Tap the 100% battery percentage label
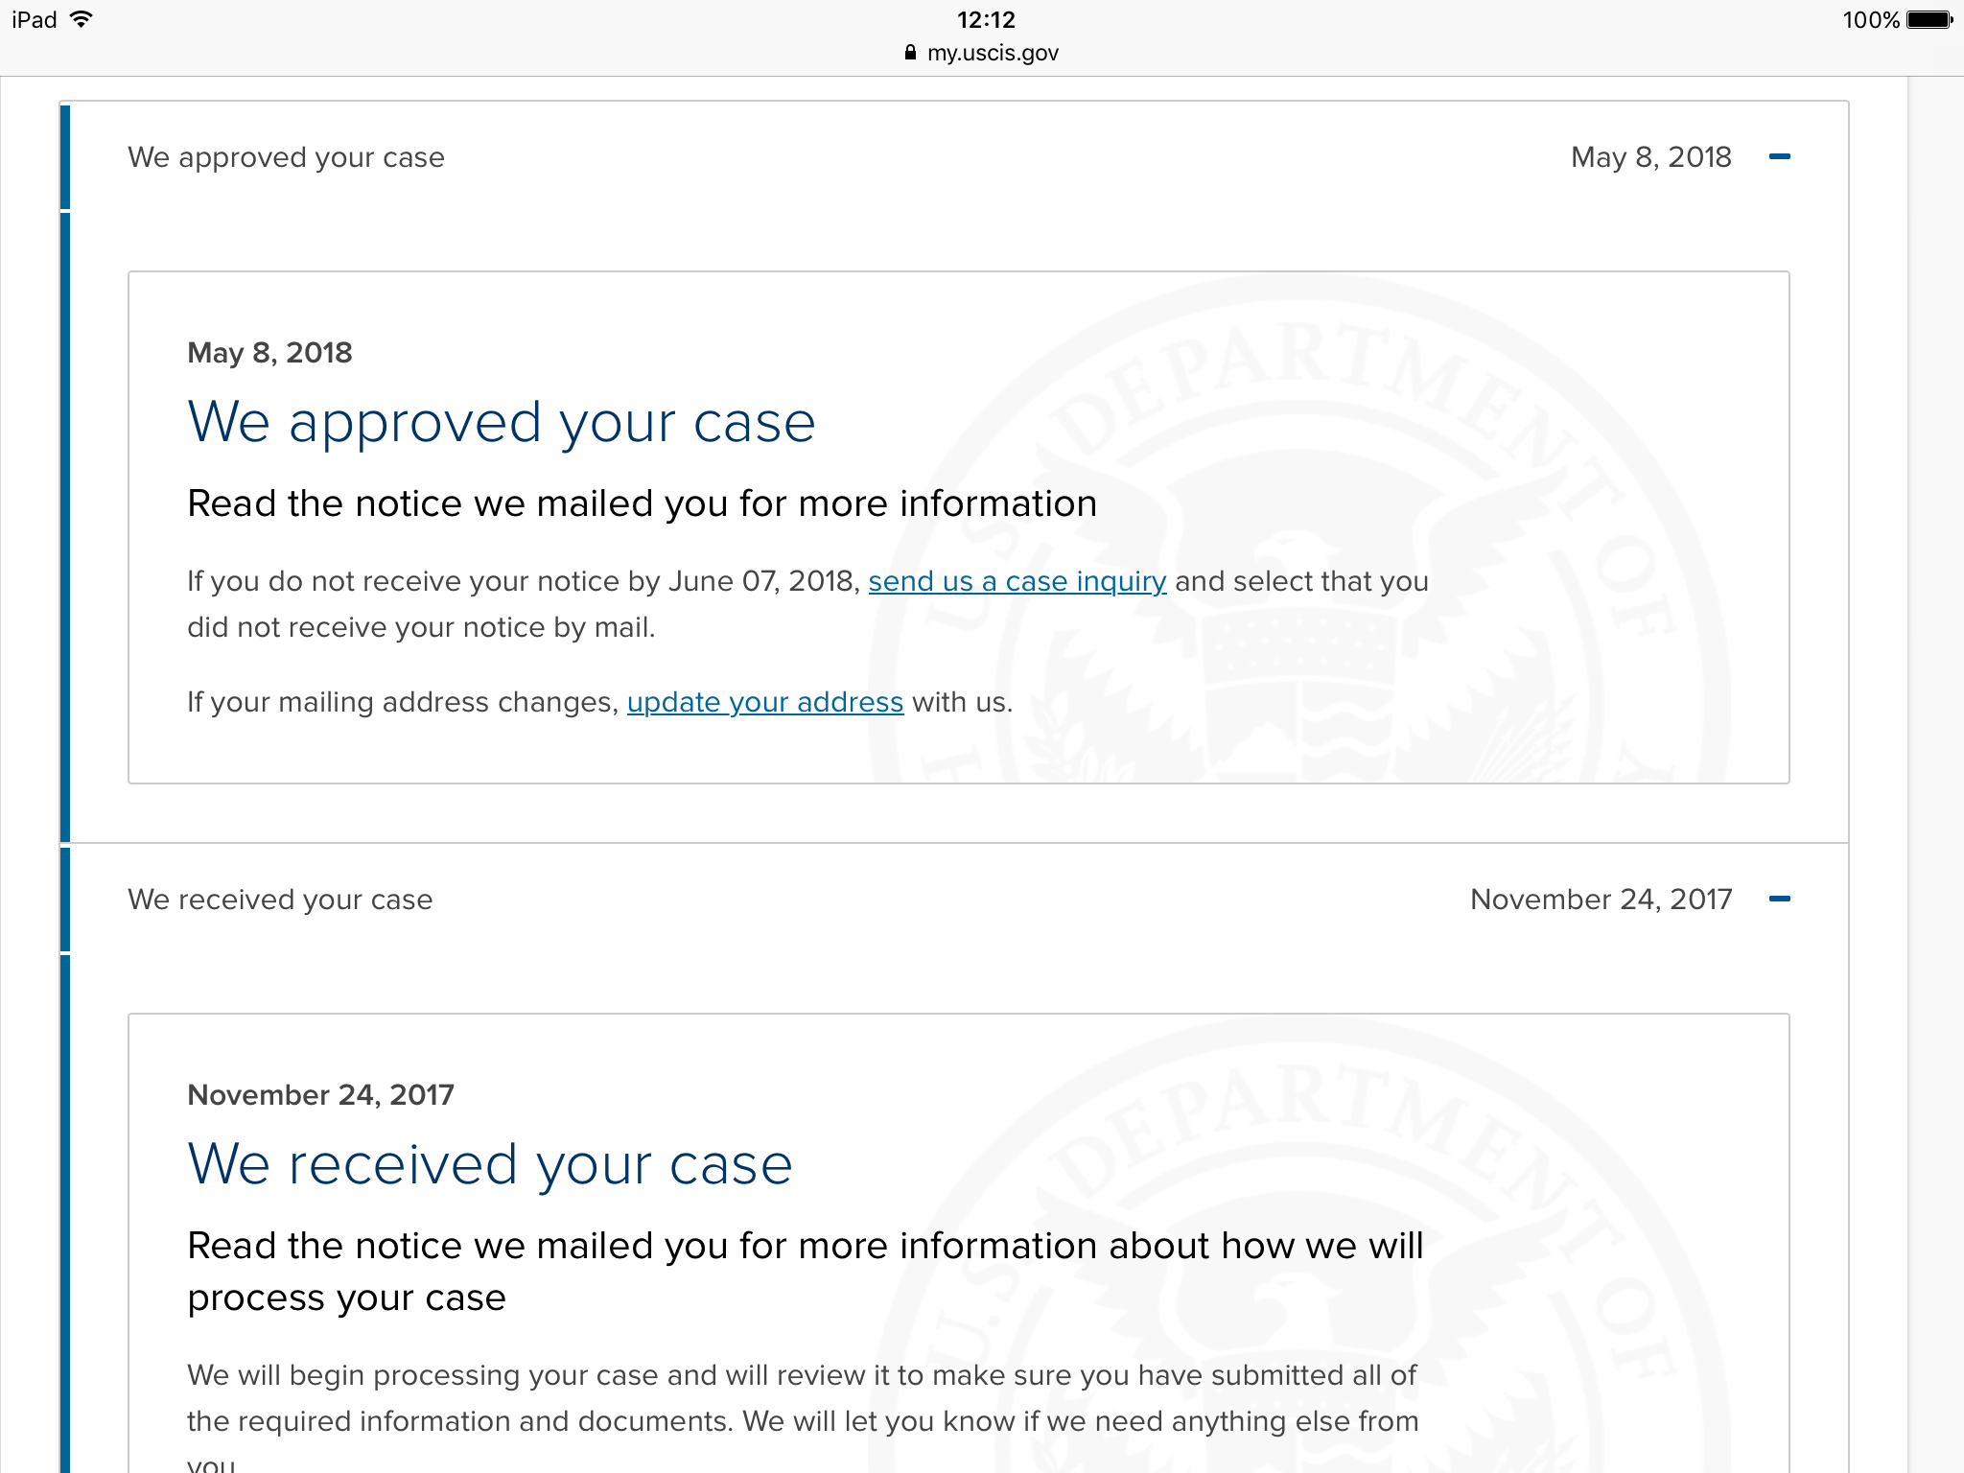Image resolution: width=1964 pixels, height=1473 pixels. click(1870, 19)
